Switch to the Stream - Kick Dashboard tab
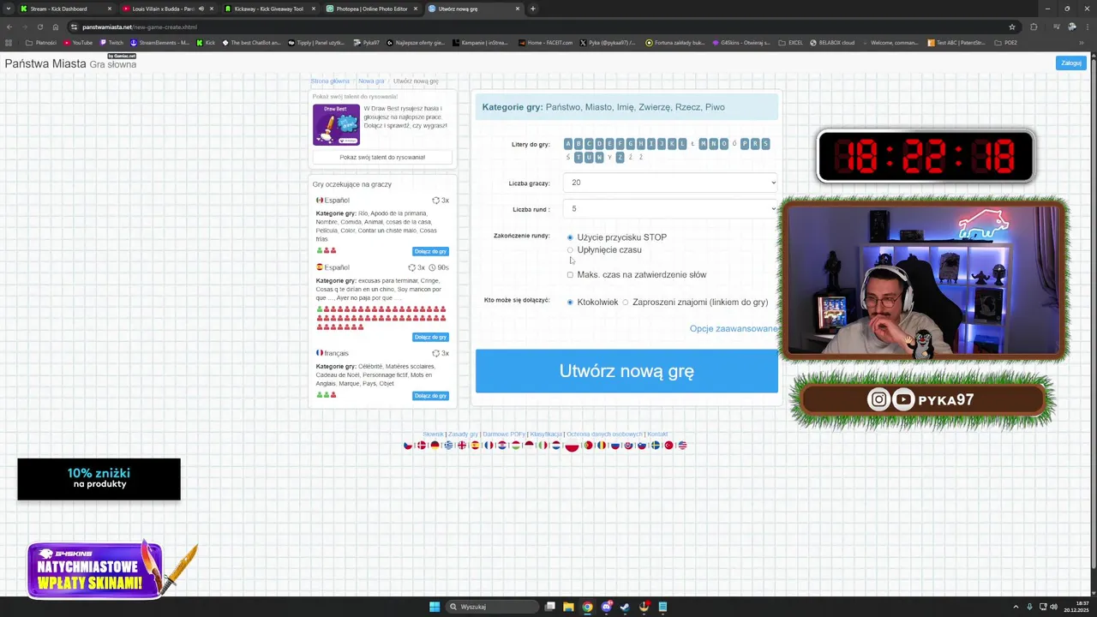Viewport: 1097px width, 617px height. [x=67, y=9]
